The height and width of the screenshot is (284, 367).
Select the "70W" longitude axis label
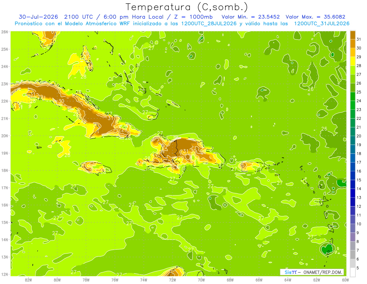coord(201,280)
